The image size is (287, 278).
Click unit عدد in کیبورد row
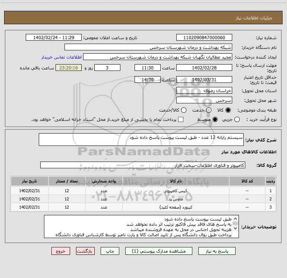(x=104, y=207)
